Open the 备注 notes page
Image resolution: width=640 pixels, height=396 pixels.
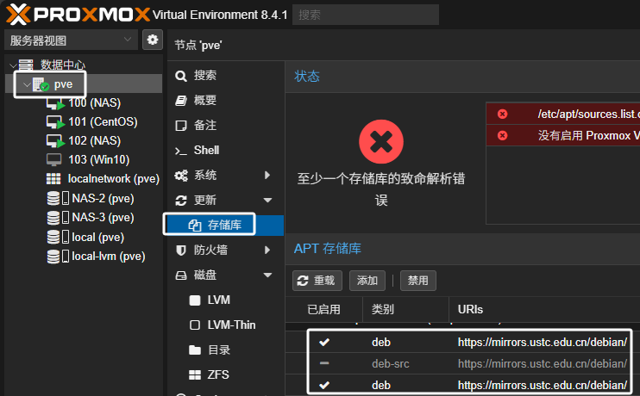click(205, 125)
